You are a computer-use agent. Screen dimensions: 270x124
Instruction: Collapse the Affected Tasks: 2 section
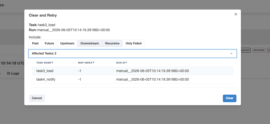pos(133,53)
